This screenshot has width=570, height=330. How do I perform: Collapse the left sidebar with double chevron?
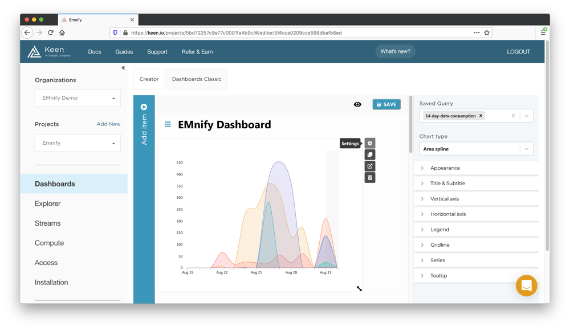[x=123, y=68]
